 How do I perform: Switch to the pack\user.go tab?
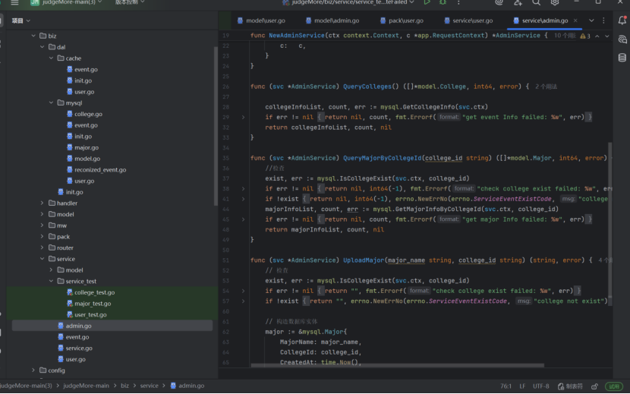(x=402, y=20)
